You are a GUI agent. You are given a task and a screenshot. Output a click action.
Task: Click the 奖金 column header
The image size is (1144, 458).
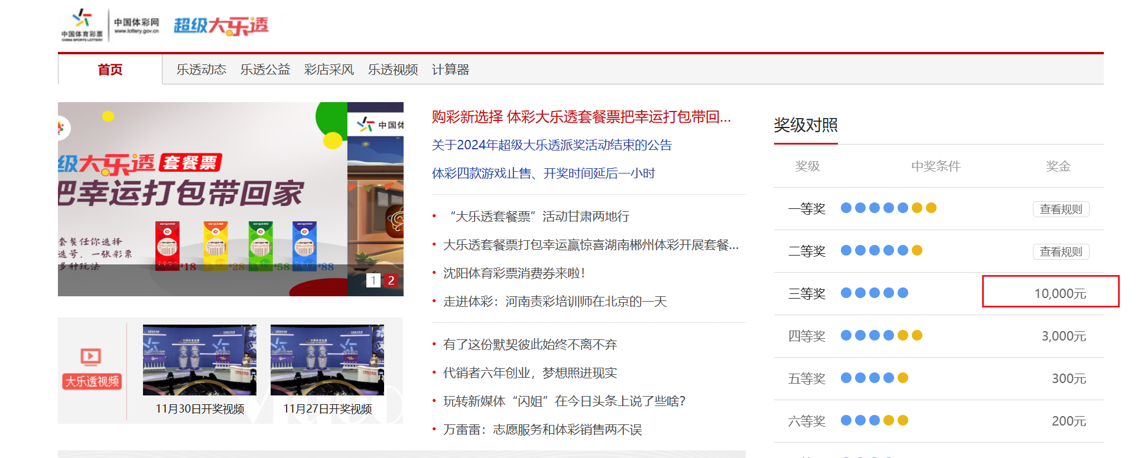click(1058, 166)
